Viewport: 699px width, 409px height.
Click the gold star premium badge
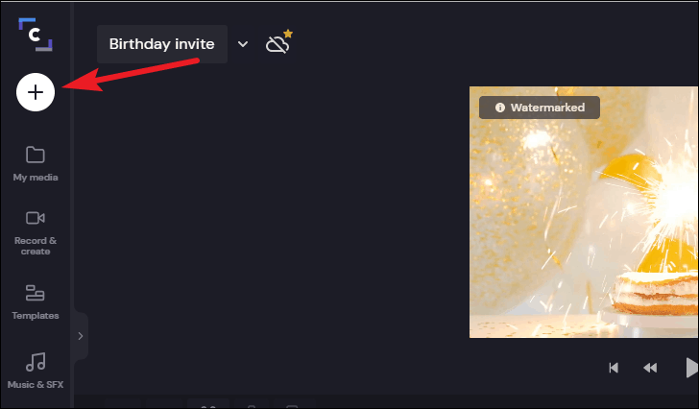coord(288,34)
